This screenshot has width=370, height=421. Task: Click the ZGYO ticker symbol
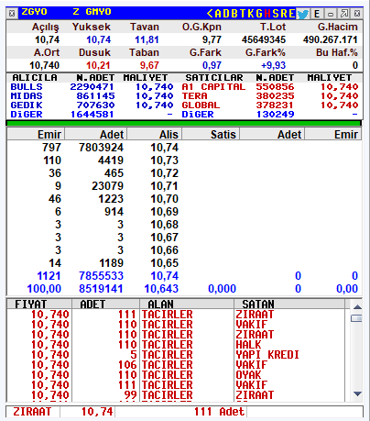coord(34,12)
